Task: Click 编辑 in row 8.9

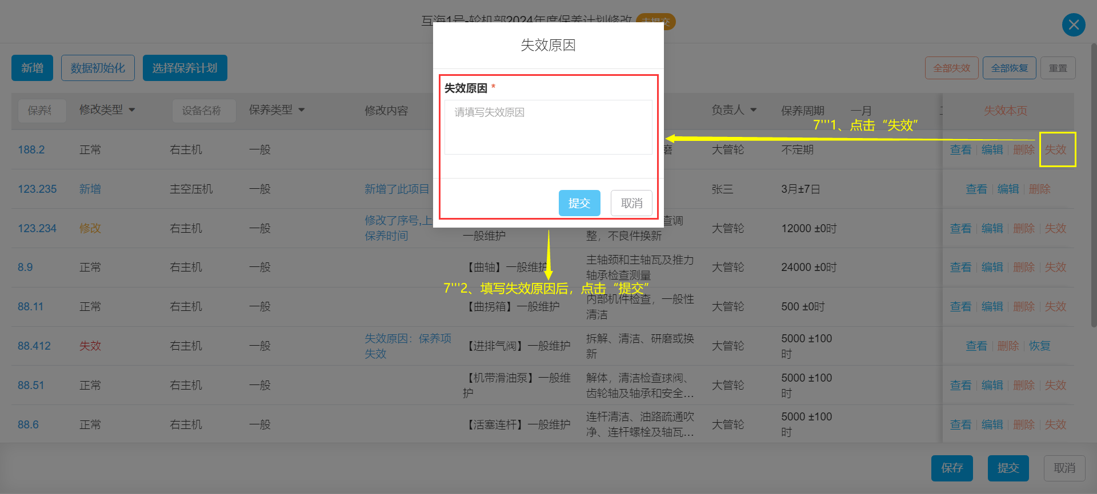Action: point(992,267)
